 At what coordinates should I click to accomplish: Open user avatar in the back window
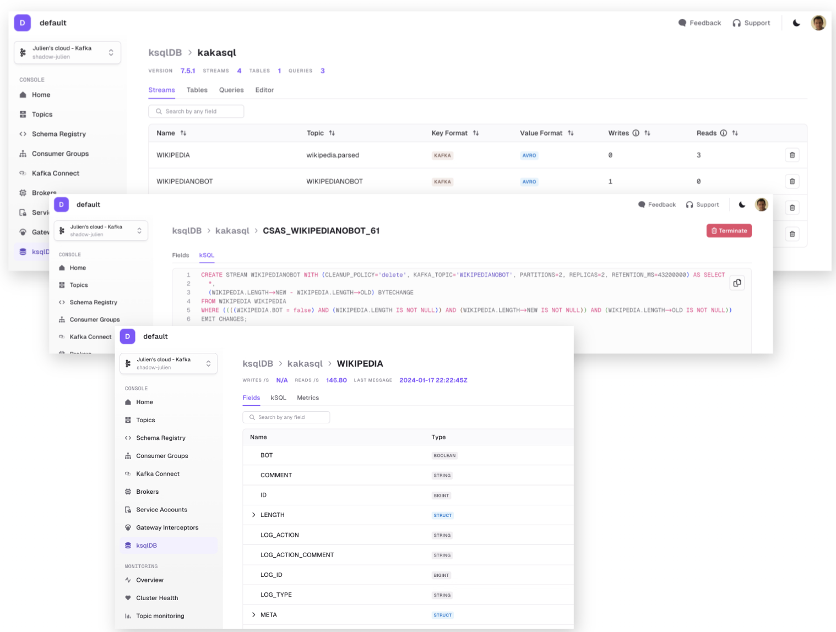pos(818,23)
